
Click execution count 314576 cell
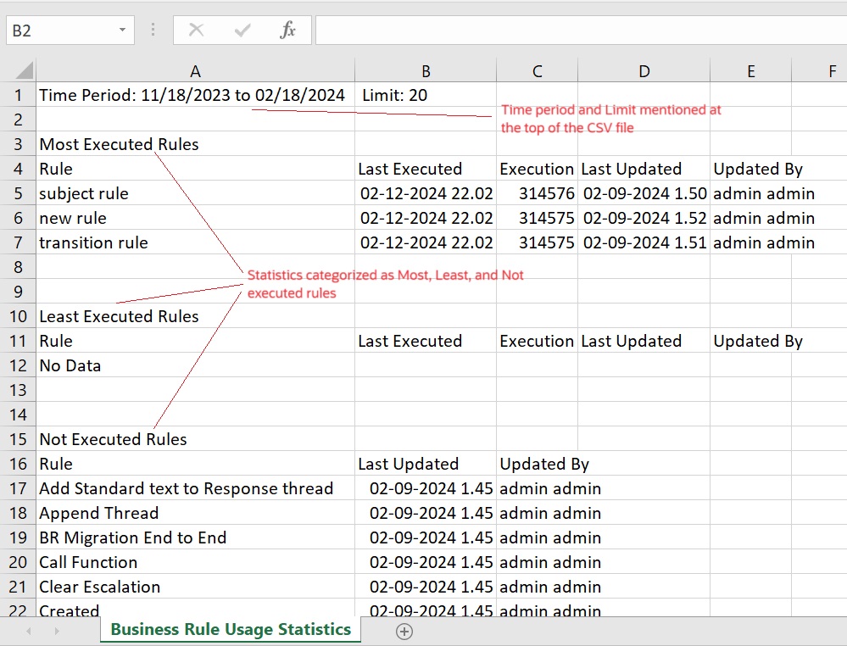[x=537, y=193]
